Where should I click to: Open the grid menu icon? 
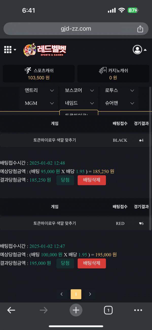[x=10, y=49]
